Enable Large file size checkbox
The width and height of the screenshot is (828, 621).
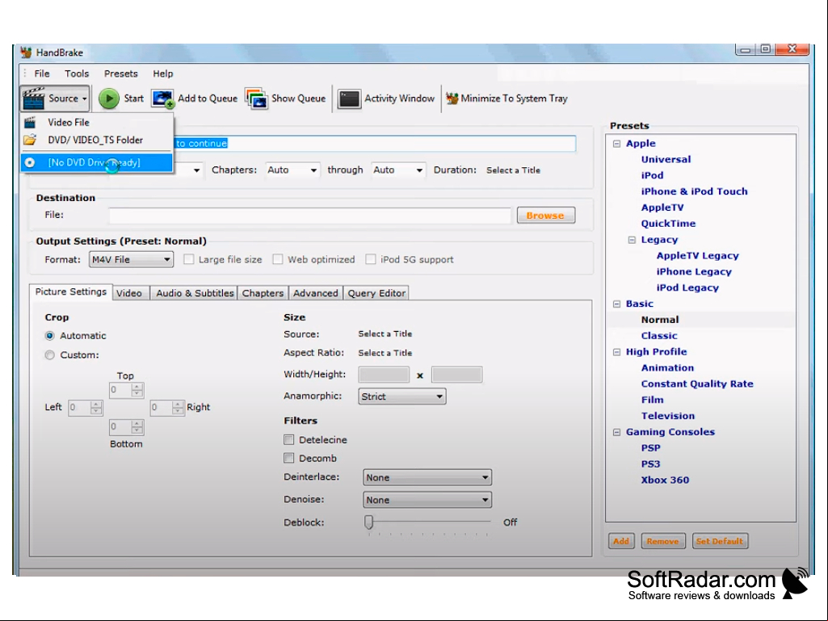click(188, 259)
